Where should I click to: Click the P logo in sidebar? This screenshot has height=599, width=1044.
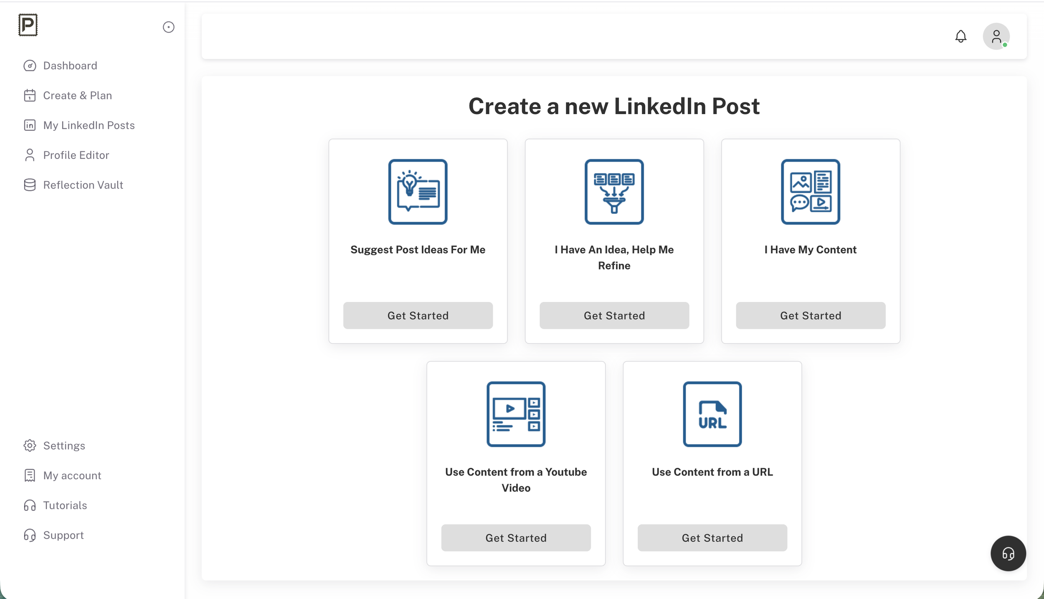28,25
